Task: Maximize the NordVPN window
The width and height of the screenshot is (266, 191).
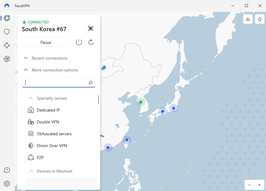Action: [246, 6]
